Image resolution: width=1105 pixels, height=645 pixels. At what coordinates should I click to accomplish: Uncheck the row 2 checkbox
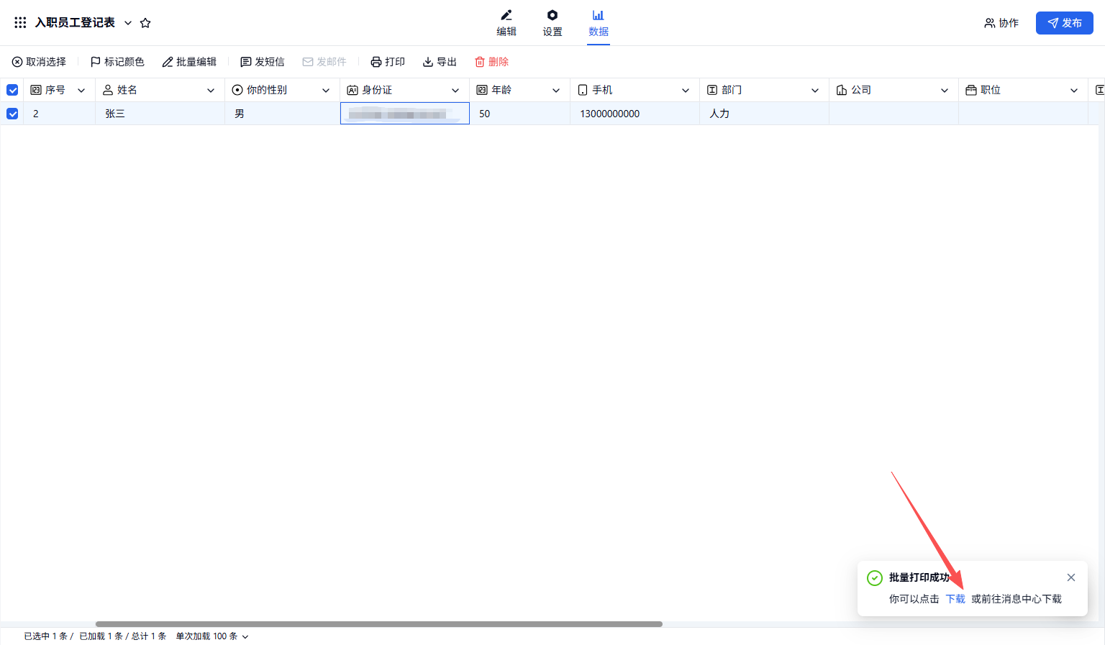coord(12,114)
